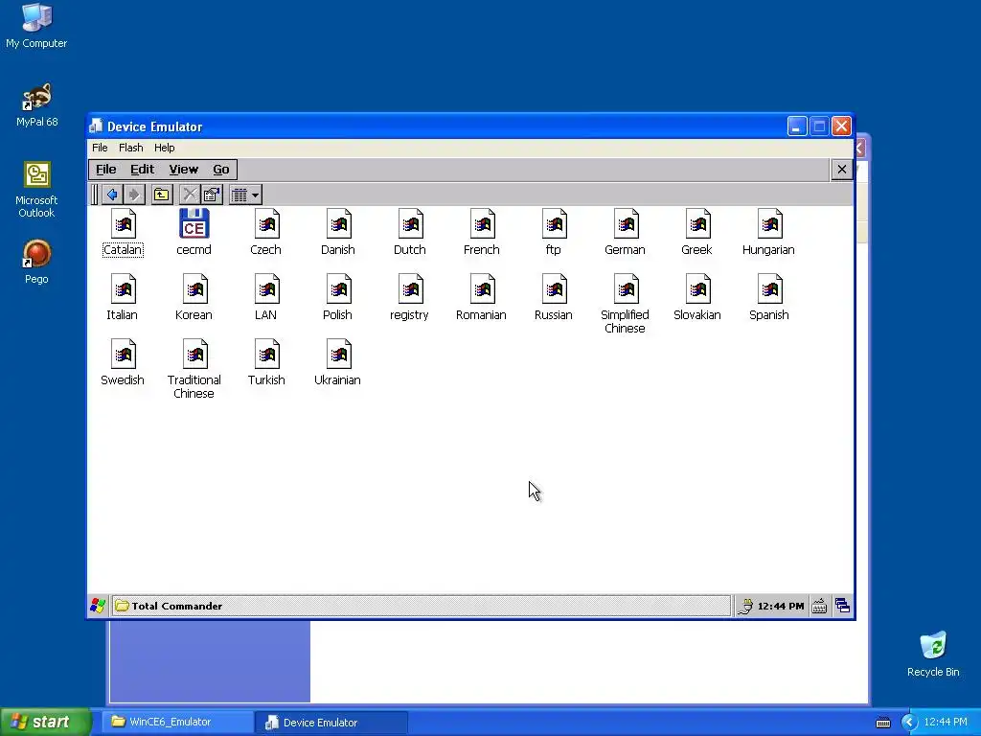
Task: Click the CE power plug tray icon
Action: point(745,606)
